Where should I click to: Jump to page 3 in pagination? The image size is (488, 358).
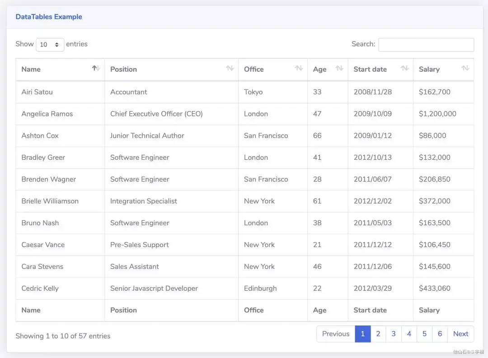coord(394,334)
